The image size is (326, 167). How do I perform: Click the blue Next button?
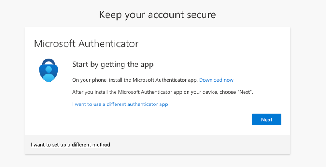pyautogui.click(x=267, y=119)
